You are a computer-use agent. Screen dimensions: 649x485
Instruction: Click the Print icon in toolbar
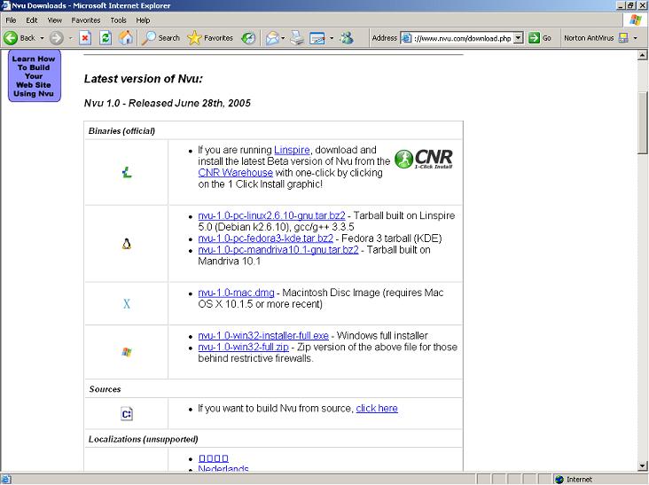click(297, 38)
